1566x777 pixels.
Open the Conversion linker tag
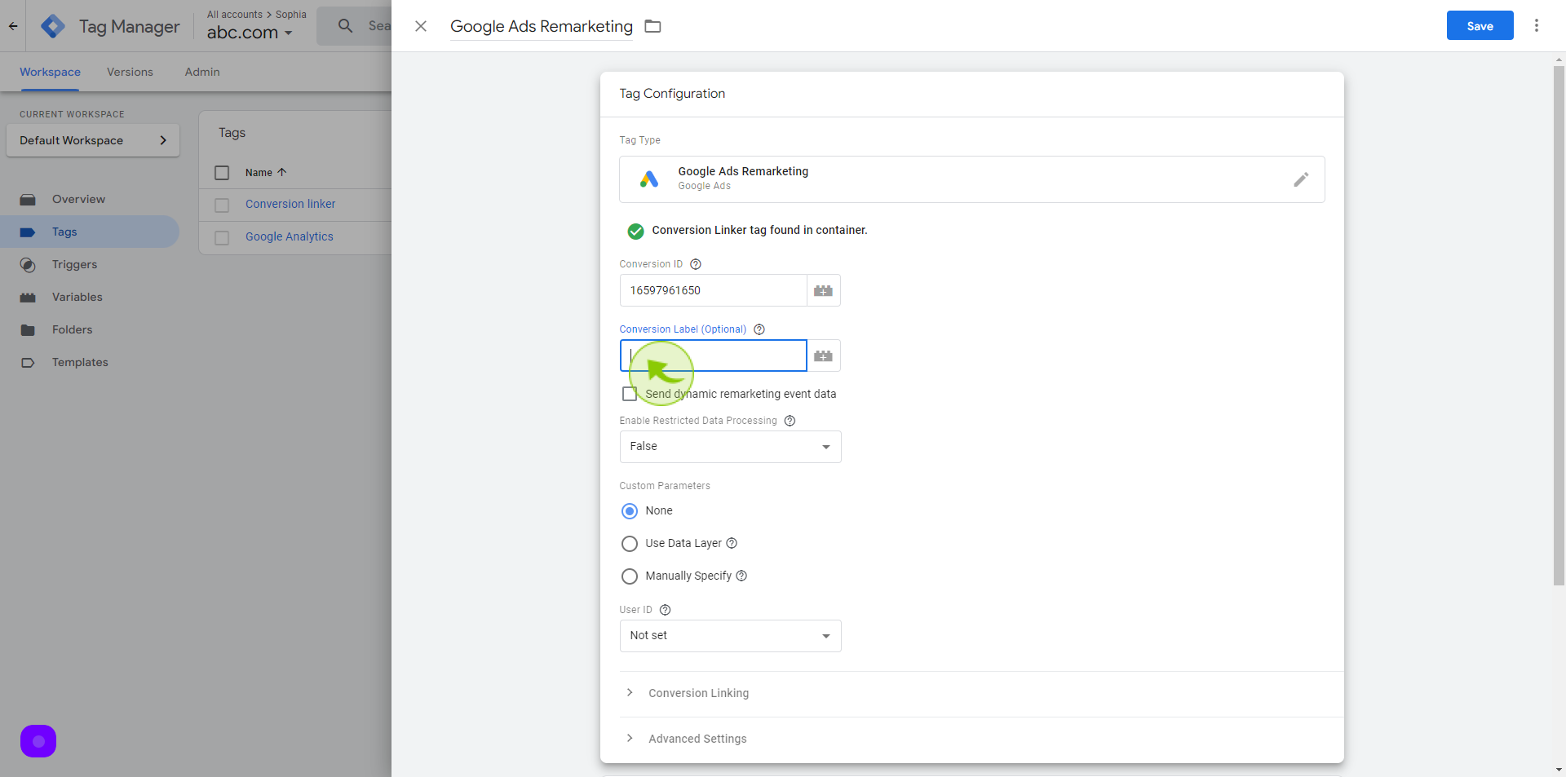(290, 204)
